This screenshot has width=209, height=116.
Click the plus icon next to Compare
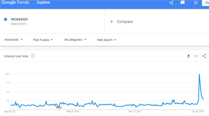pos(112,21)
